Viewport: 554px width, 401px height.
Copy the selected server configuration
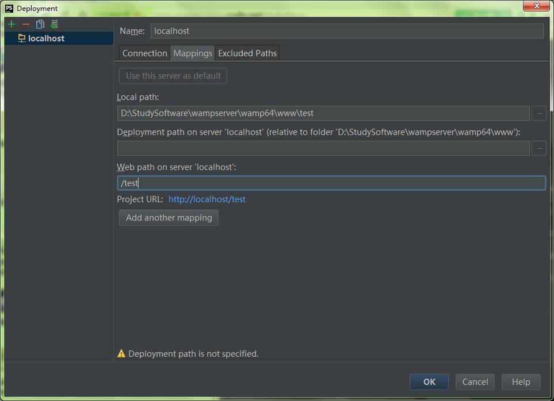pyautogui.click(x=40, y=24)
